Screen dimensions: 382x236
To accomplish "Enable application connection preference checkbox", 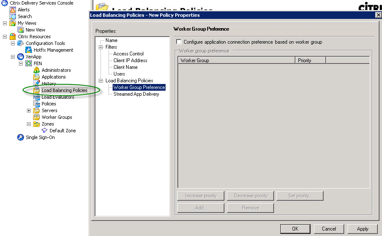I will point(179,42).
